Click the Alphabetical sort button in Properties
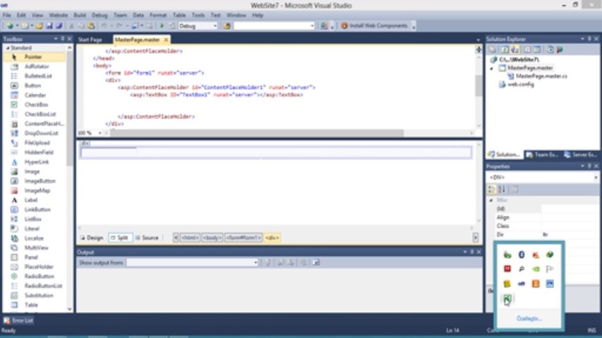Screen dimensions: 602x338 pos(502,189)
